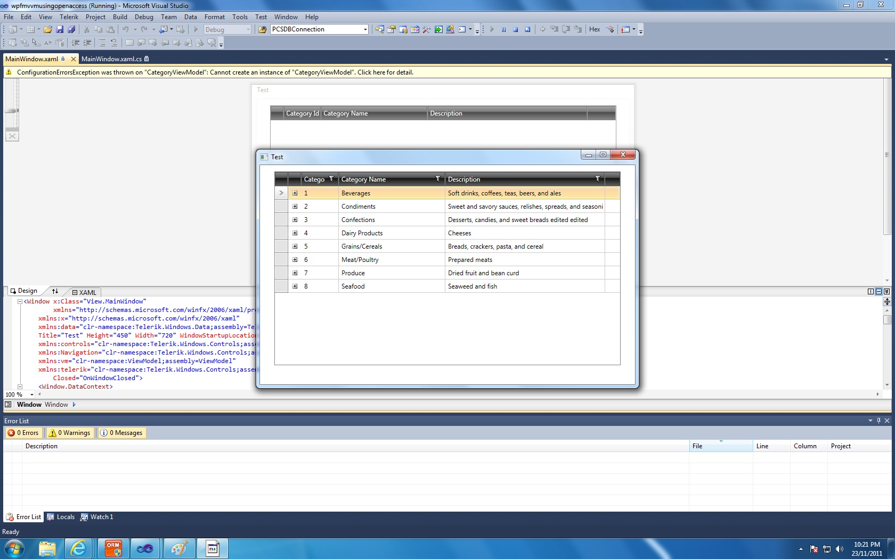The height and width of the screenshot is (559, 895).
Task: Click the ConfigurationErrorsException warning for detail
Action: [215, 72]
